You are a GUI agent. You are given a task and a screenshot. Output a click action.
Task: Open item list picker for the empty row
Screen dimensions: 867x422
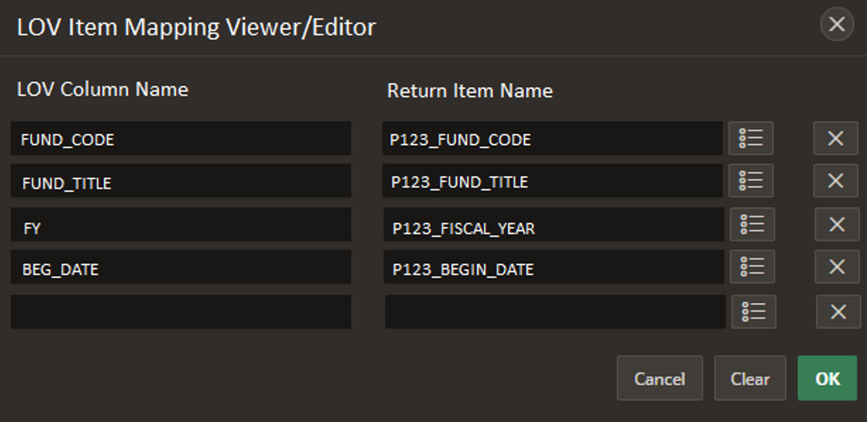coord(753,312)
